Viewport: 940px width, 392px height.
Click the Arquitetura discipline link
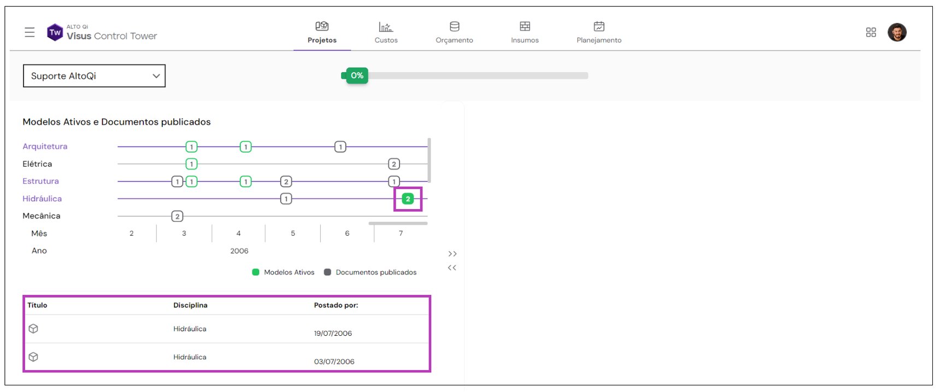tap(45, 146)
